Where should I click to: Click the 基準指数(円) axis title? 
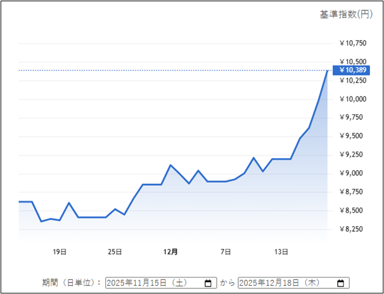pyautogui.click(x=346, y=14)
